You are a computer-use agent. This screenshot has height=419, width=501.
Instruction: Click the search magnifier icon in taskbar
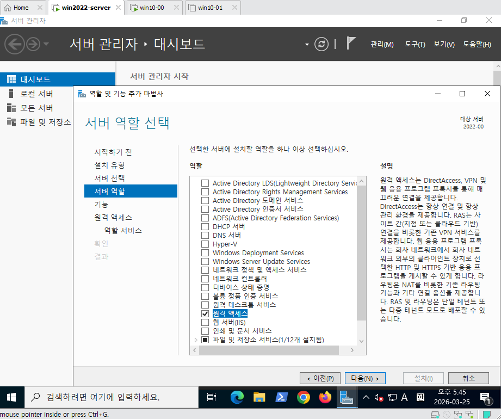point(35,397)
